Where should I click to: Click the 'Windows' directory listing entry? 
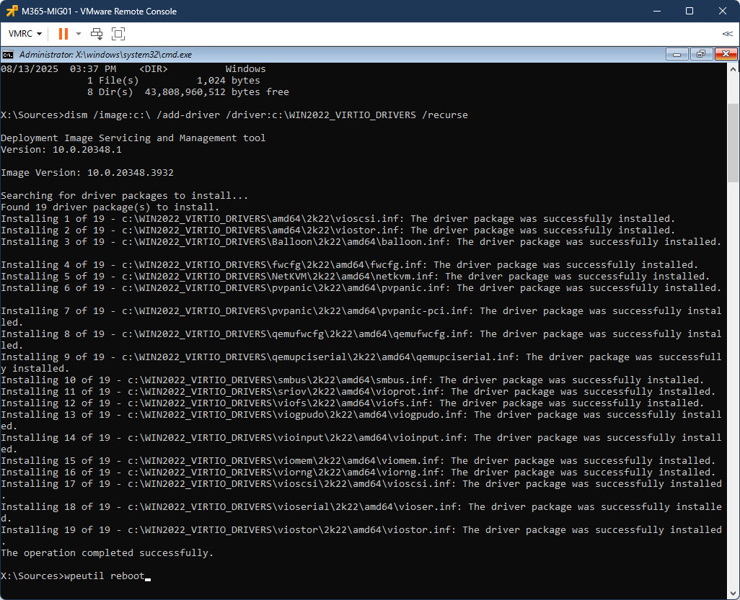coord(245,69)
